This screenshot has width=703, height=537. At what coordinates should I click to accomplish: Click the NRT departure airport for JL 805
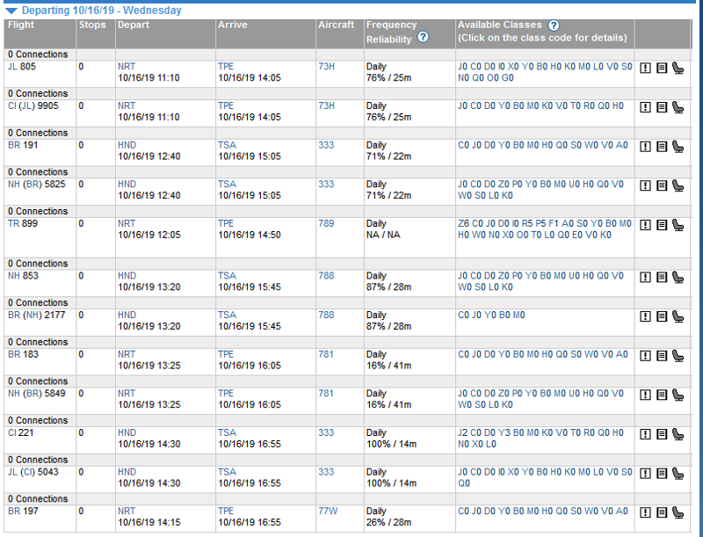pyautogui.click(x=127, y=66)
